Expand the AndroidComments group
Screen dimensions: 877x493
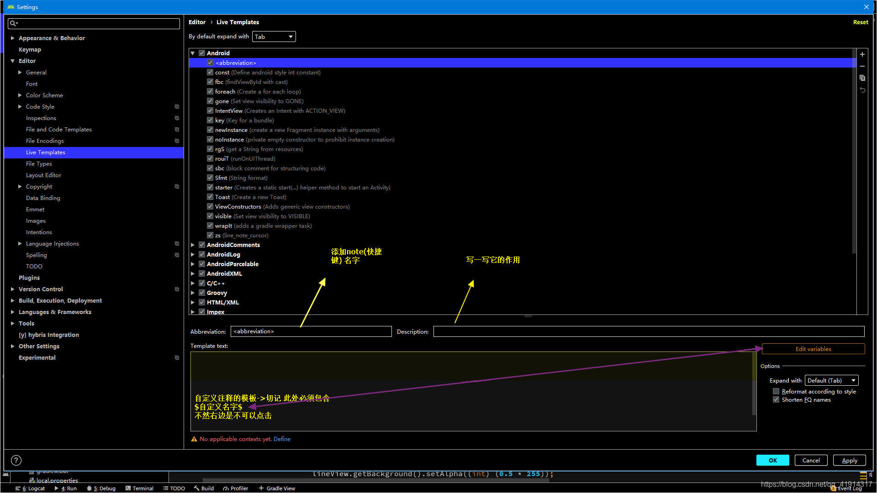[x=193, y=245]
